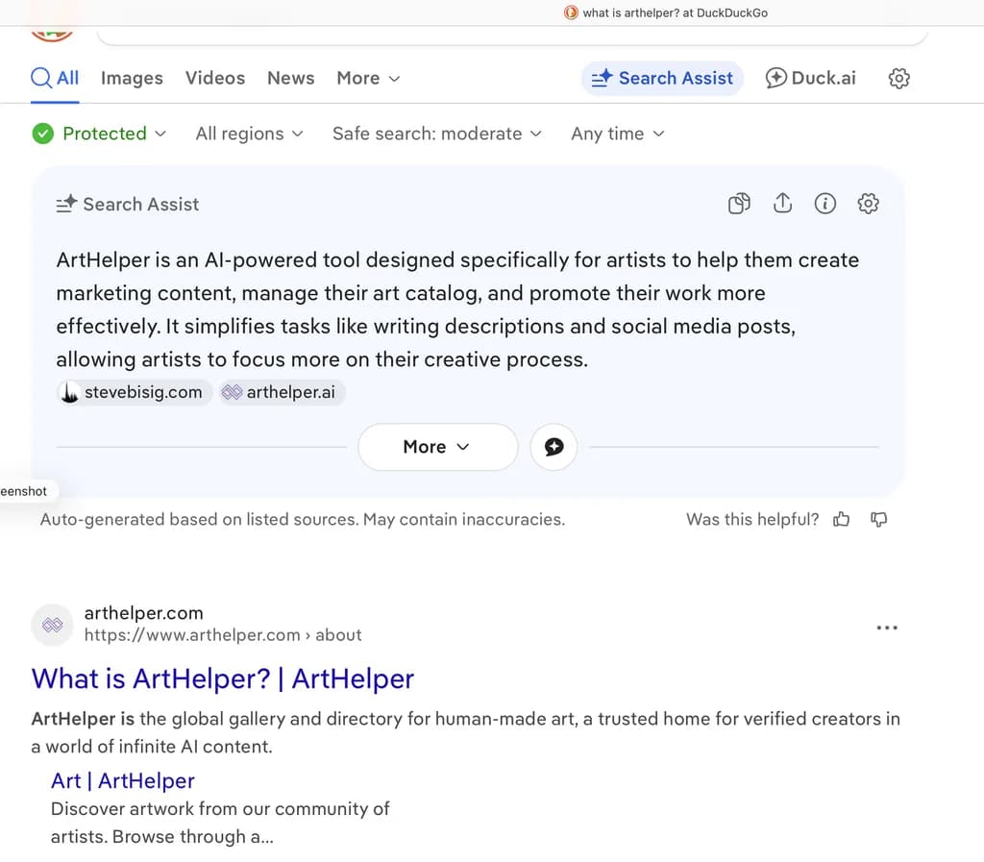Switch to the Videos tab
984x862 pixels.
click(x=215, y=79)
